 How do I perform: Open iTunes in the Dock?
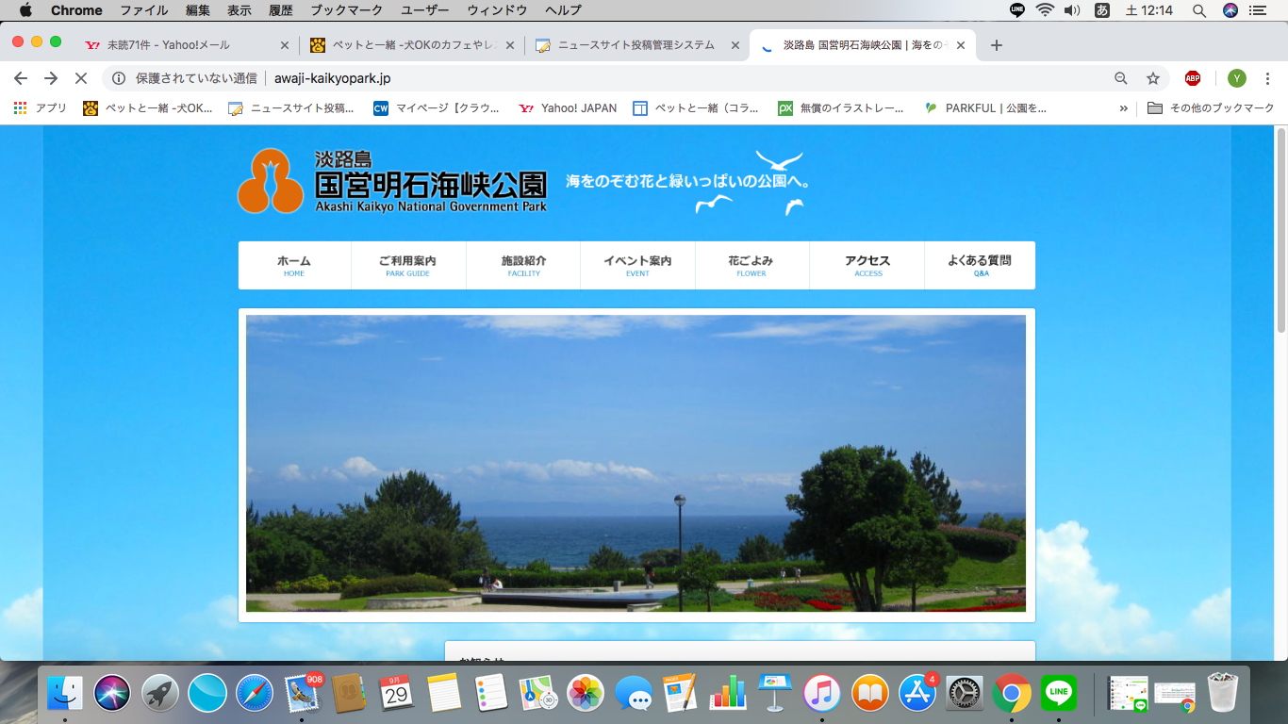click(x=822, y=694)
